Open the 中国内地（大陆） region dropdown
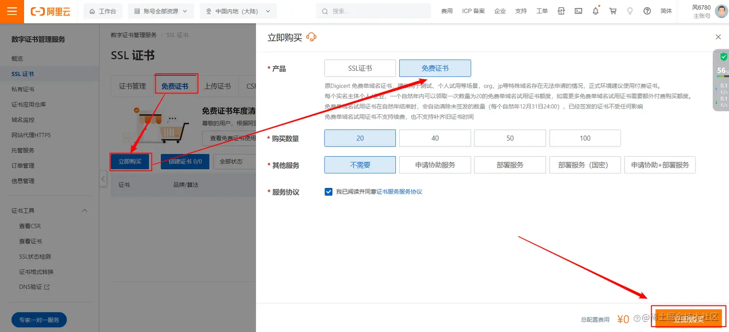The height and width of the screenshot is (332, 729). (x=238, y=11)
